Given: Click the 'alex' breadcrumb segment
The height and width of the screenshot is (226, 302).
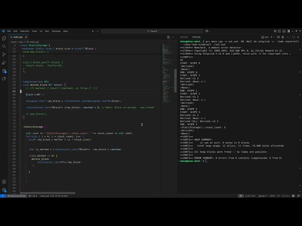Looking at the screenshot, I should tap(21, 42).
